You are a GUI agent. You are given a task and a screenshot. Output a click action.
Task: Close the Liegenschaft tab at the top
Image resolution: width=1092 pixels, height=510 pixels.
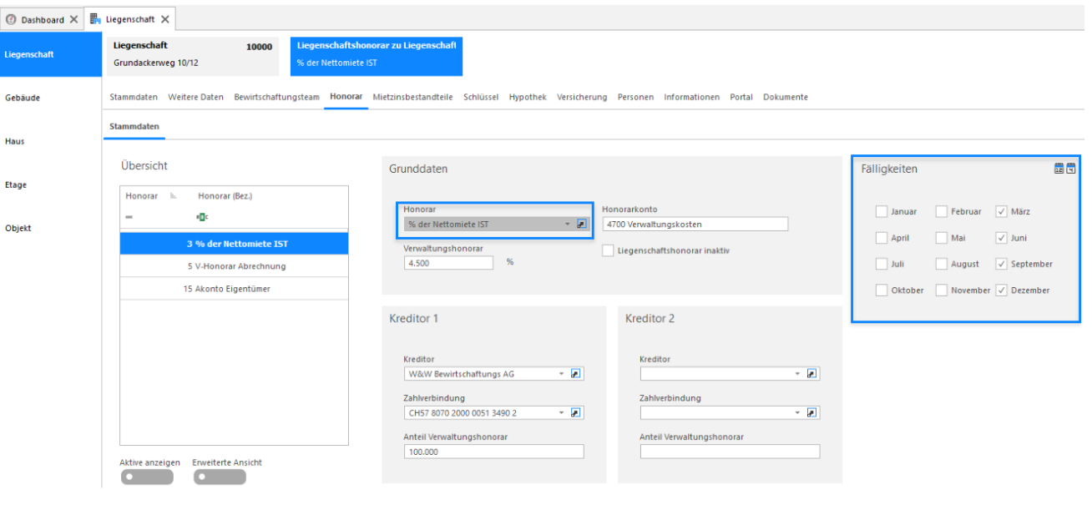click(x=165, y=19)
